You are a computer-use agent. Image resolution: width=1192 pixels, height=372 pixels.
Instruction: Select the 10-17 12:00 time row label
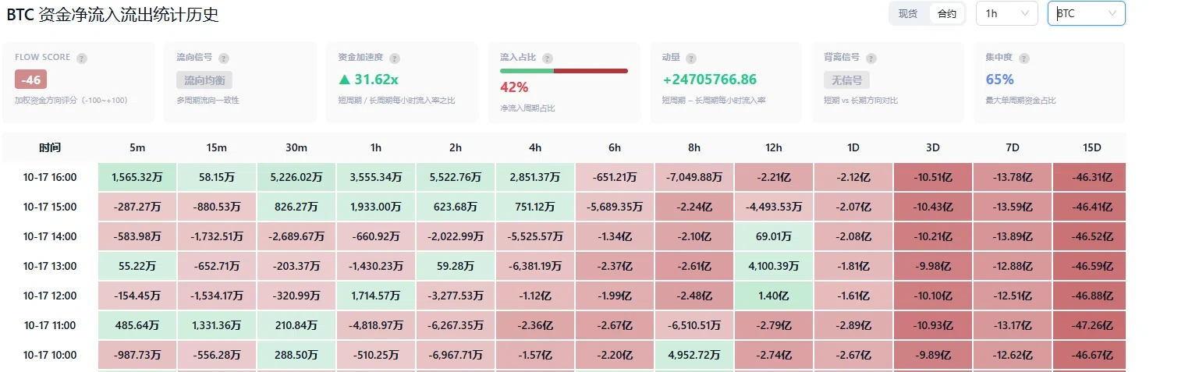50,296
